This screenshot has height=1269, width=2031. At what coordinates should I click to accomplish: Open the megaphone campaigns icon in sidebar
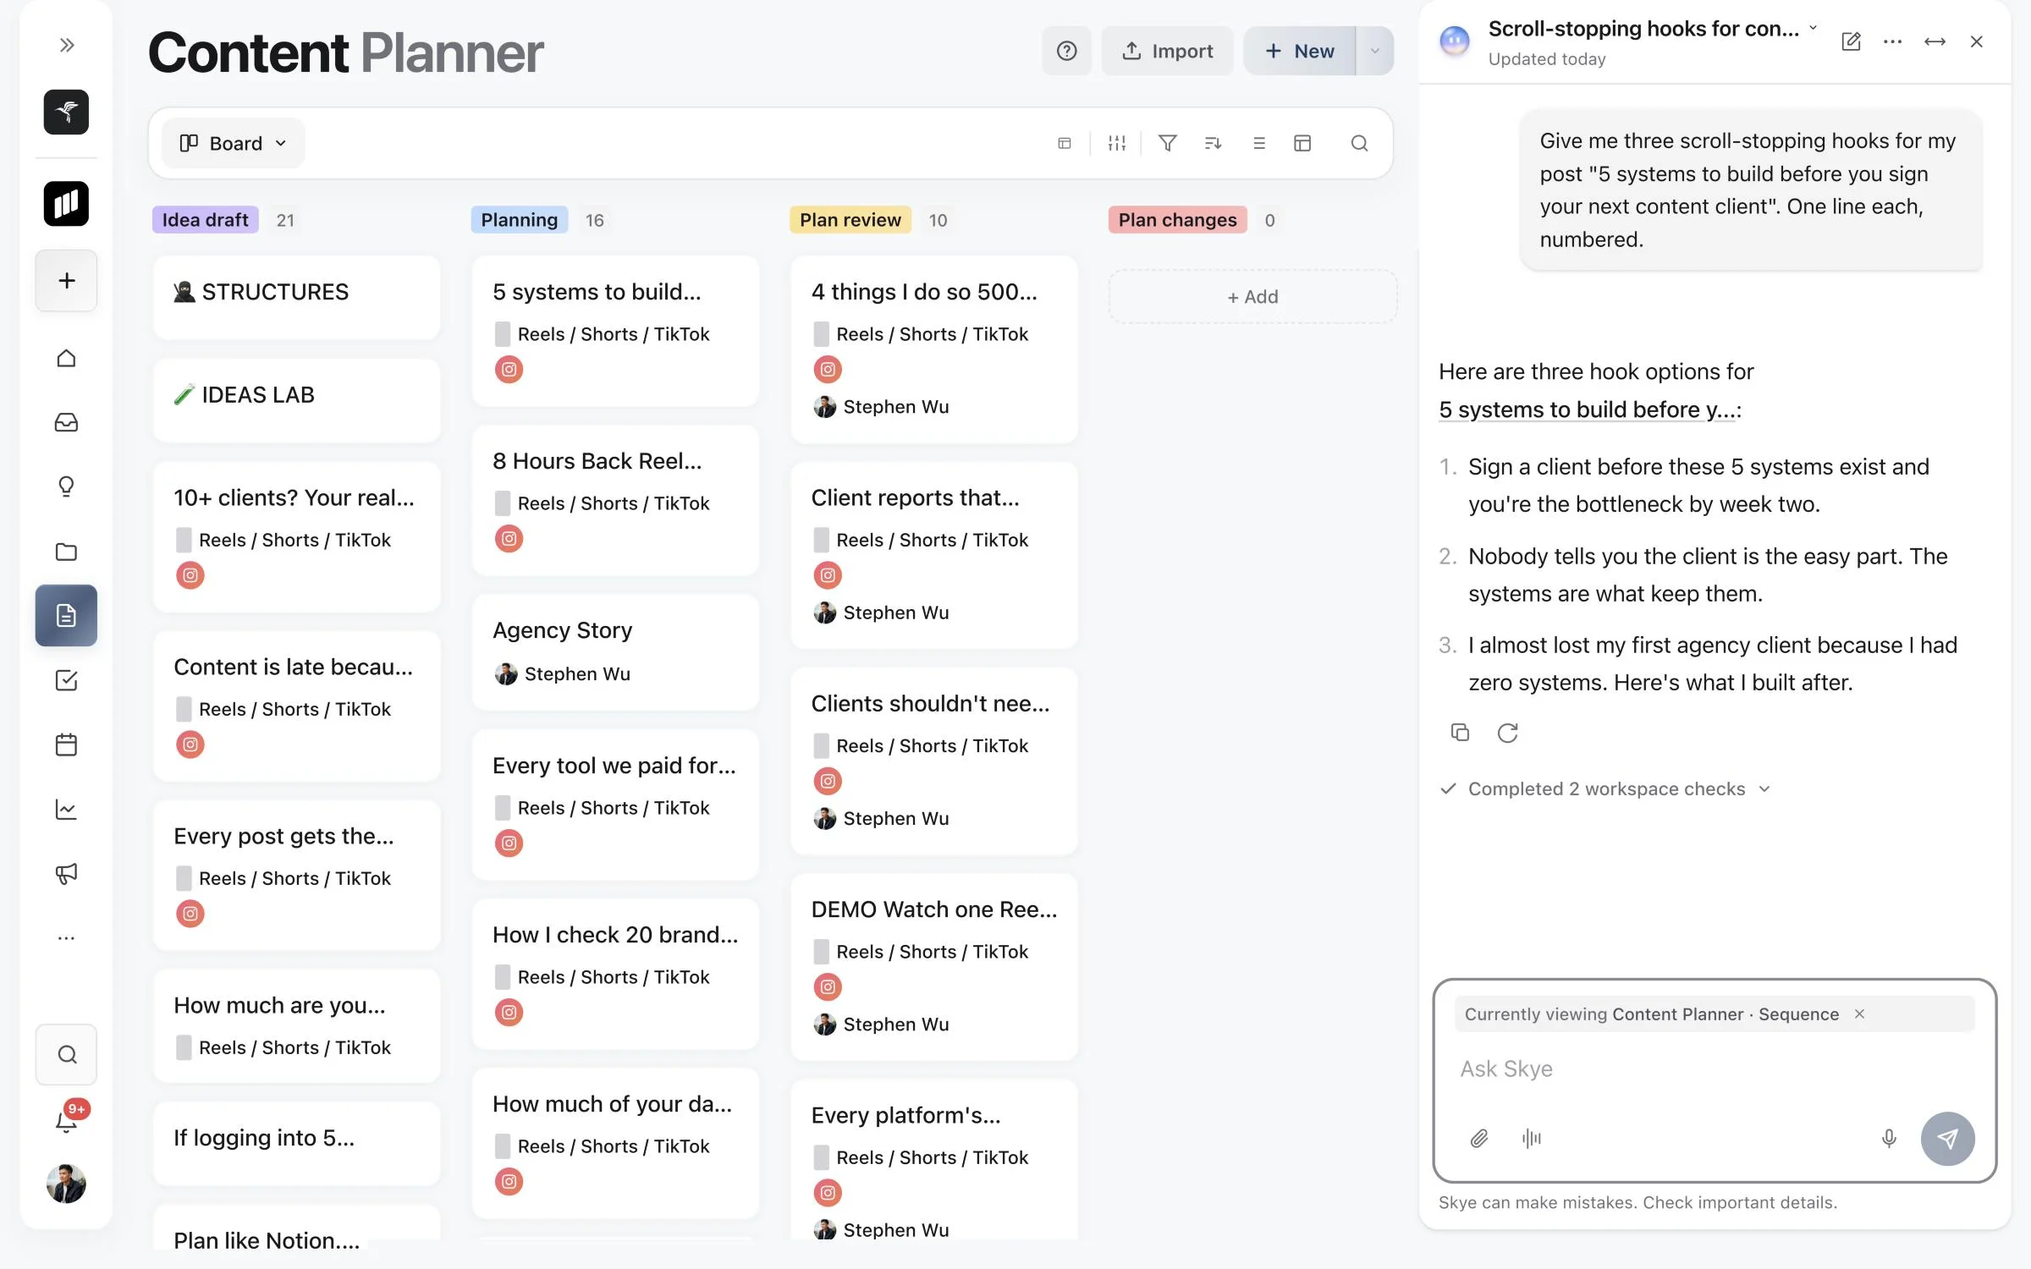point(66,874)
